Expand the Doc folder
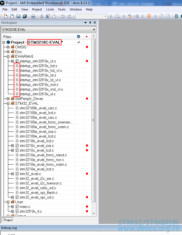This screenshot has width=182, height=235. (x=8, y=52)
